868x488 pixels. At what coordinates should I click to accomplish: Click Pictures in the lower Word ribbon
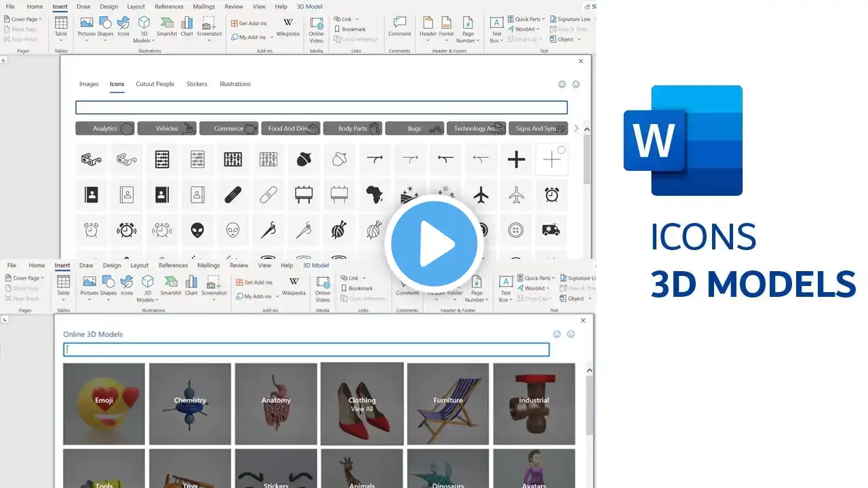(90, 286)
